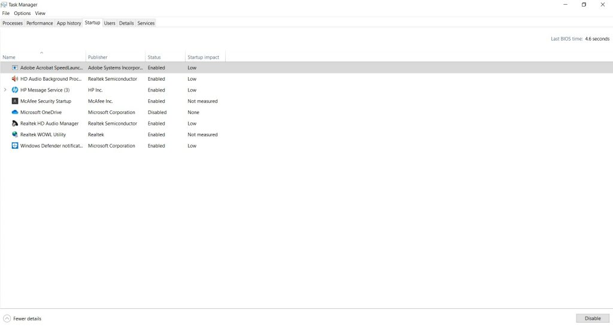Viewport: 613px width, 328px height.
Task: Minimize the Task Manager window
Action: click(565, 5)
